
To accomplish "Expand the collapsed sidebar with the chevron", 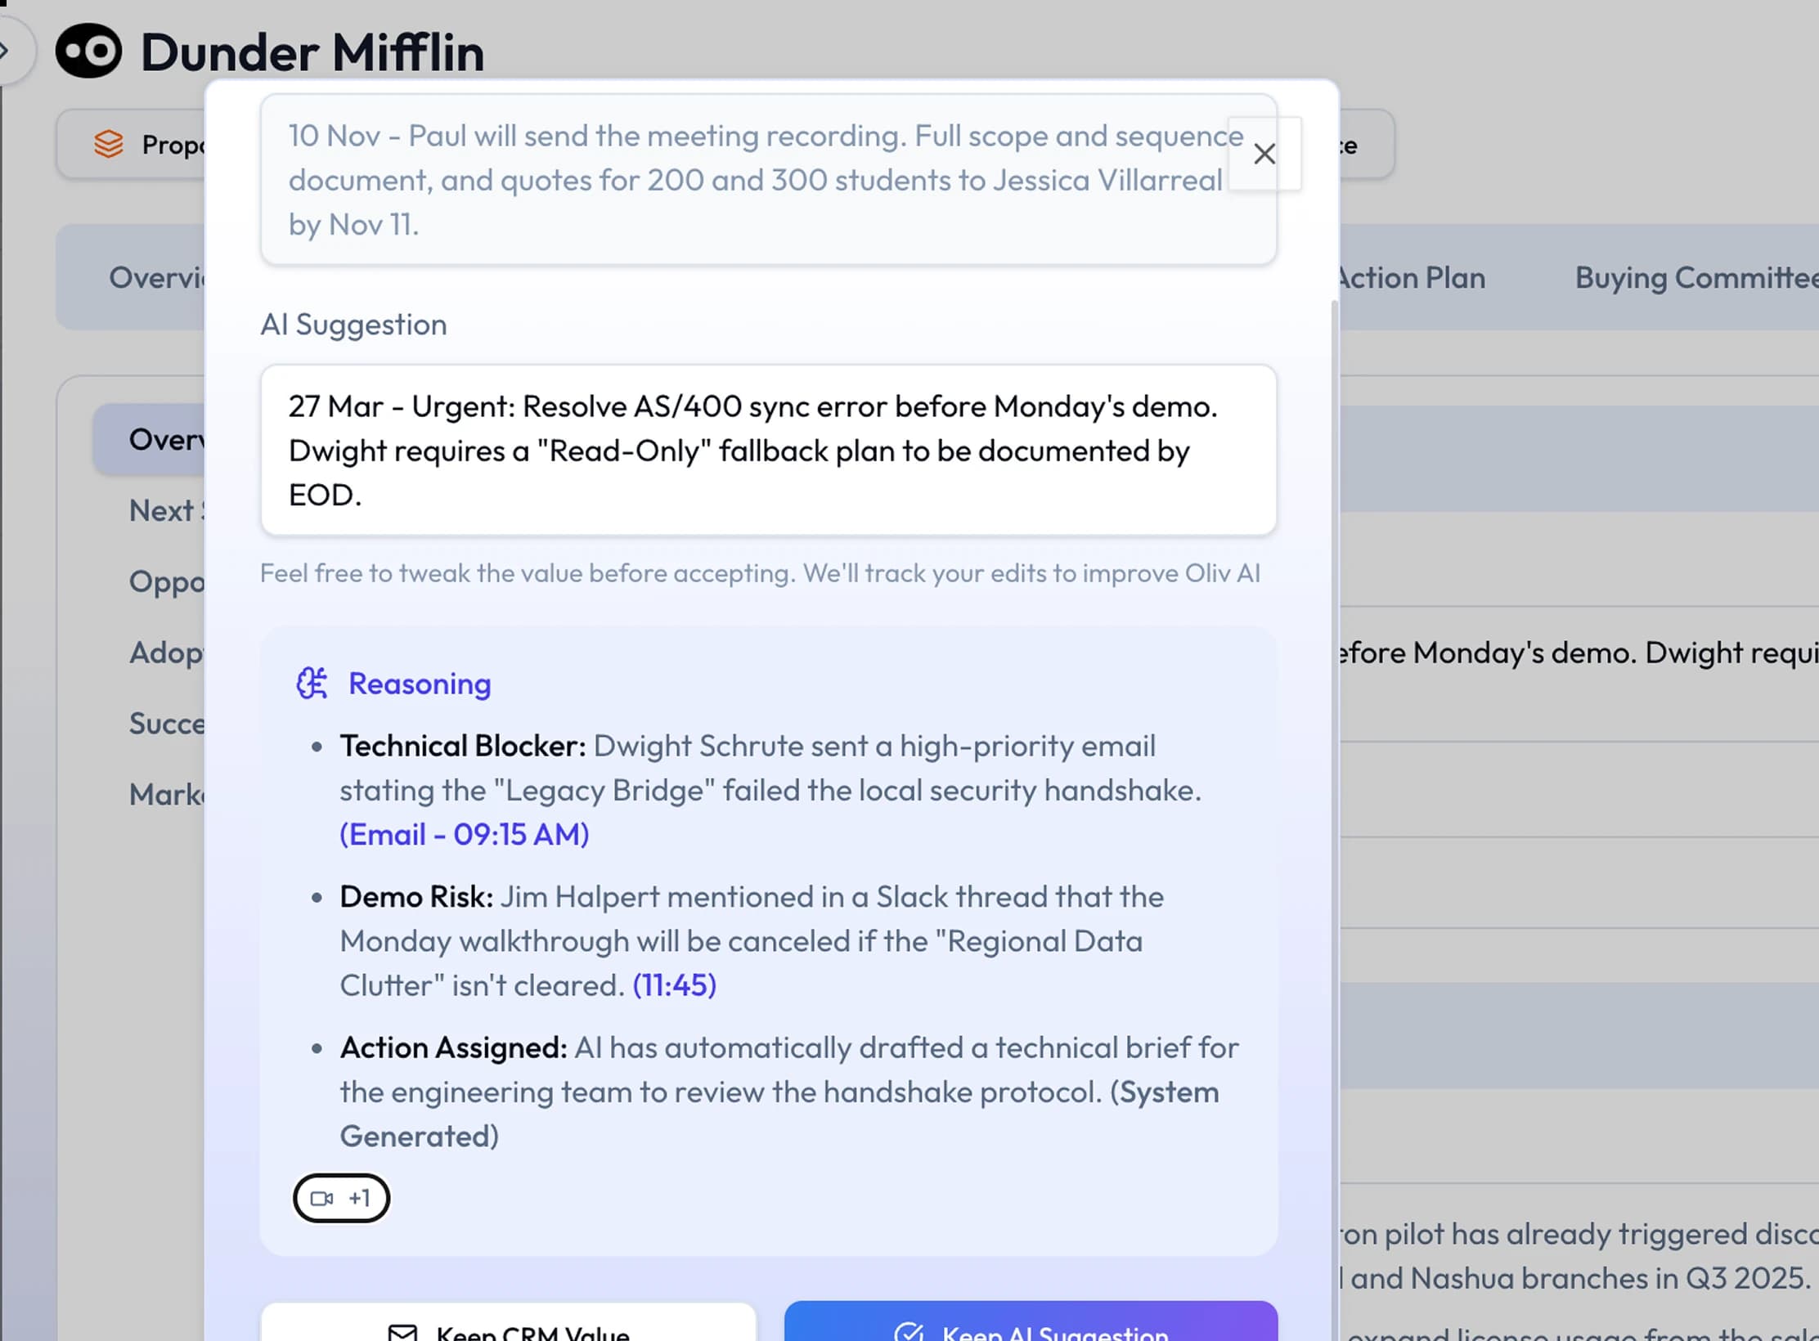I will click(7, 51).
